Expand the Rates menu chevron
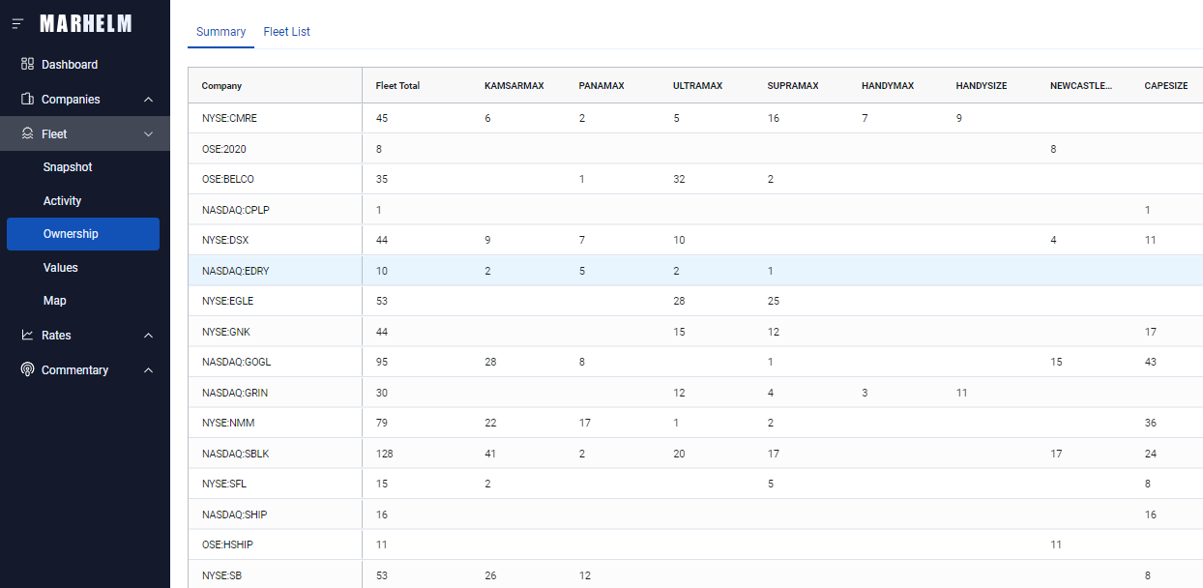 pyautogui.click(x=148, y=335)
